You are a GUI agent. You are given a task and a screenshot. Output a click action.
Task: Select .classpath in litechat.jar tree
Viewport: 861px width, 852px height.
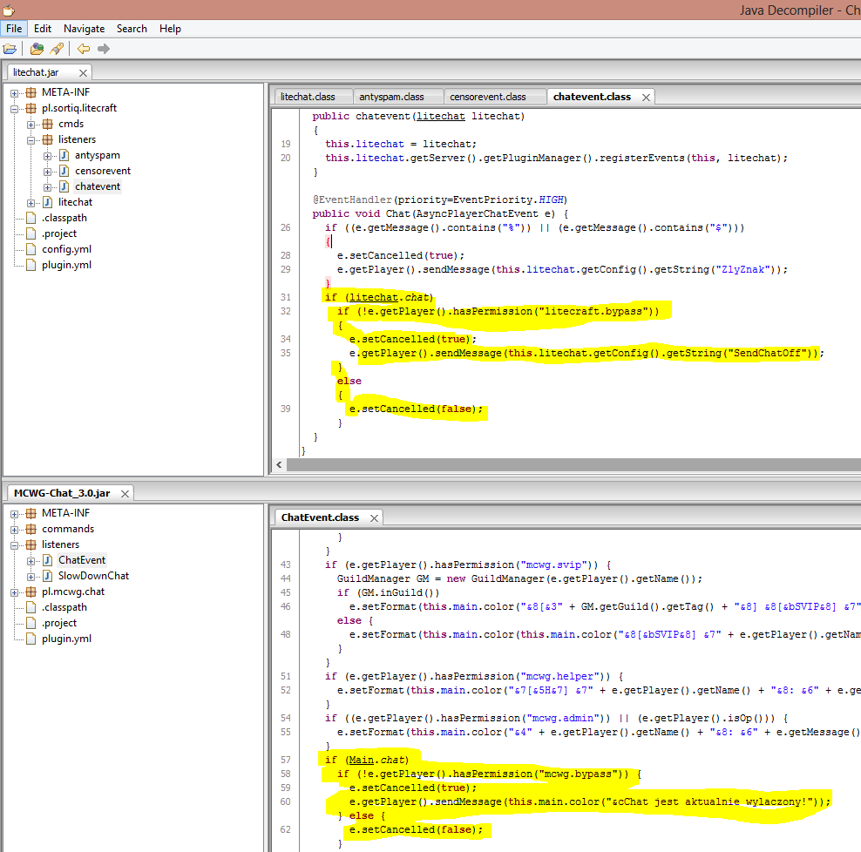pos(64,218)
